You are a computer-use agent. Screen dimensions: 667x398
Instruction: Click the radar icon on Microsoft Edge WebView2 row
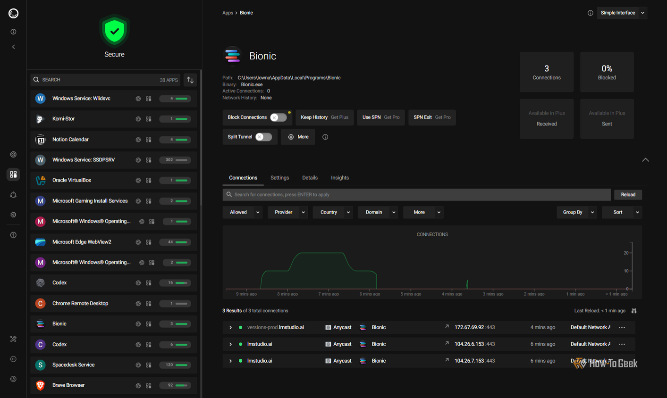(x=138, y=242)
